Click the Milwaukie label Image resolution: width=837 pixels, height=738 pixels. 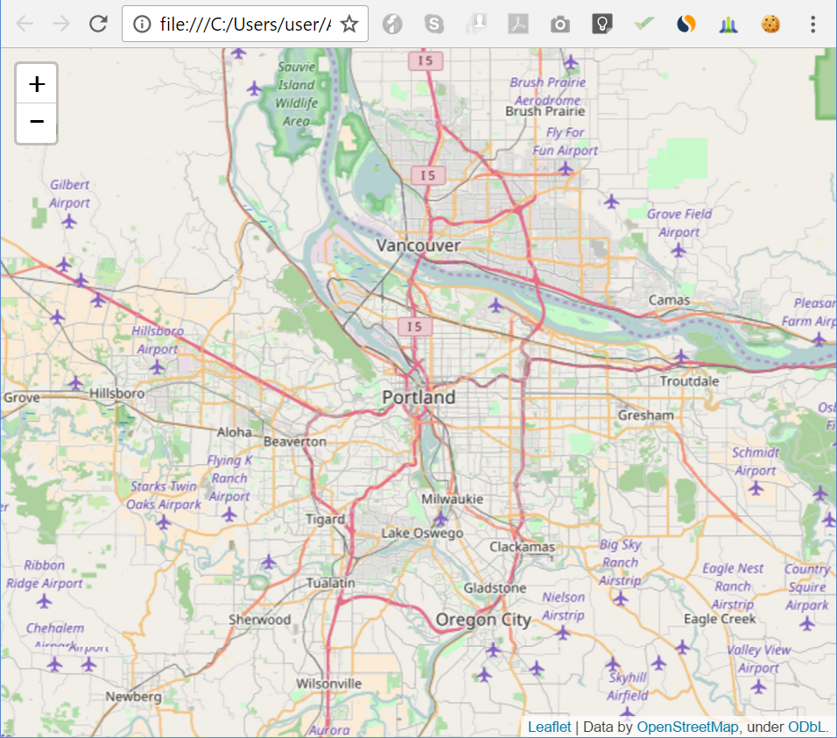pos(452,499)
